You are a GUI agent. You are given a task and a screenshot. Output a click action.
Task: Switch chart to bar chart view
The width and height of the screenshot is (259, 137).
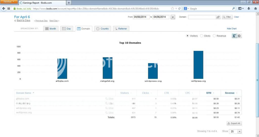coord(234,36)
